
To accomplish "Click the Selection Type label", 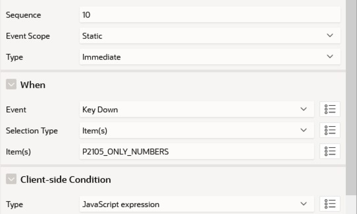I will pos(32,131).
